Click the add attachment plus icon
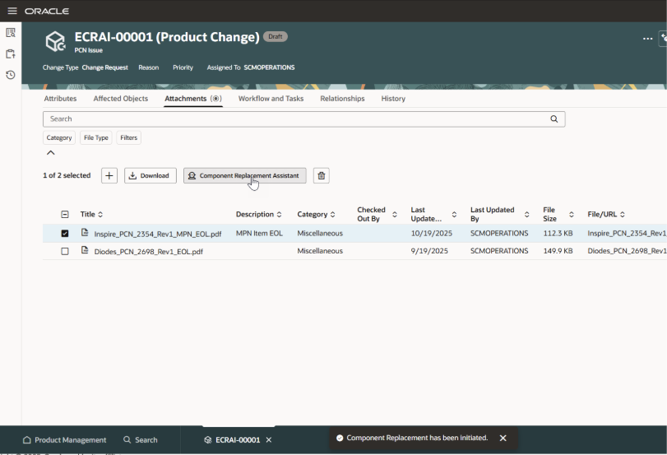This screenshot has width=667, height=455. click(109, 175)
